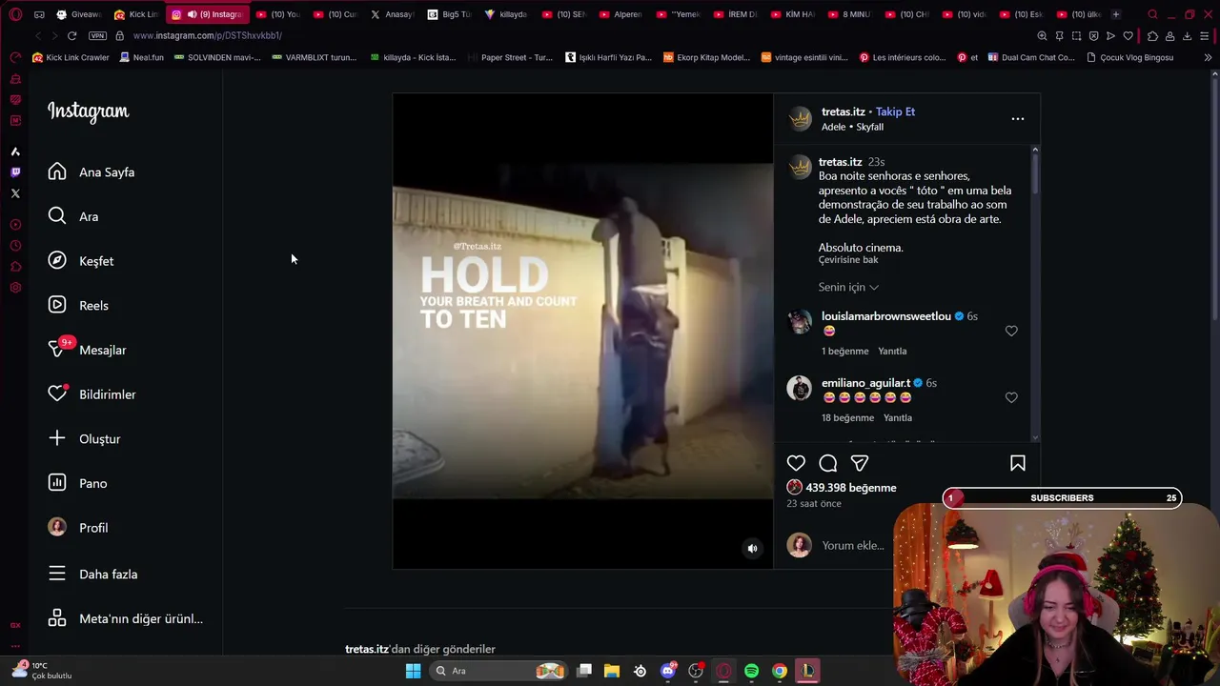View 18 beğenme on emiliano's comment
The height and width of the screenshot is (686, 1220).
847,418
